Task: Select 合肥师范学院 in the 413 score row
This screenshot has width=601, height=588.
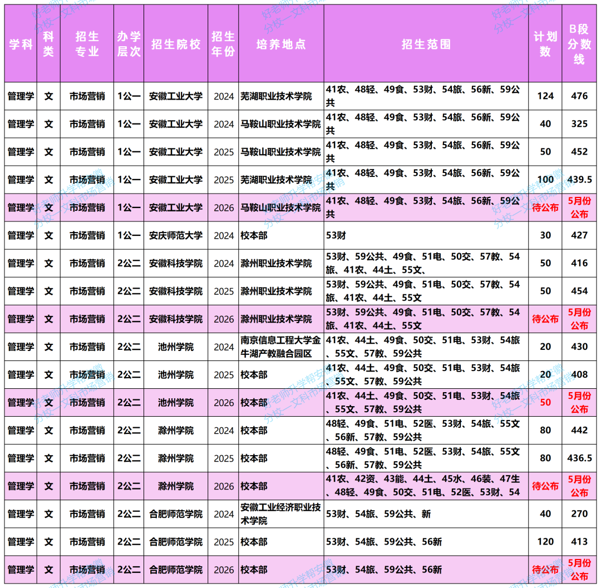Action: (x=176, y=542)
